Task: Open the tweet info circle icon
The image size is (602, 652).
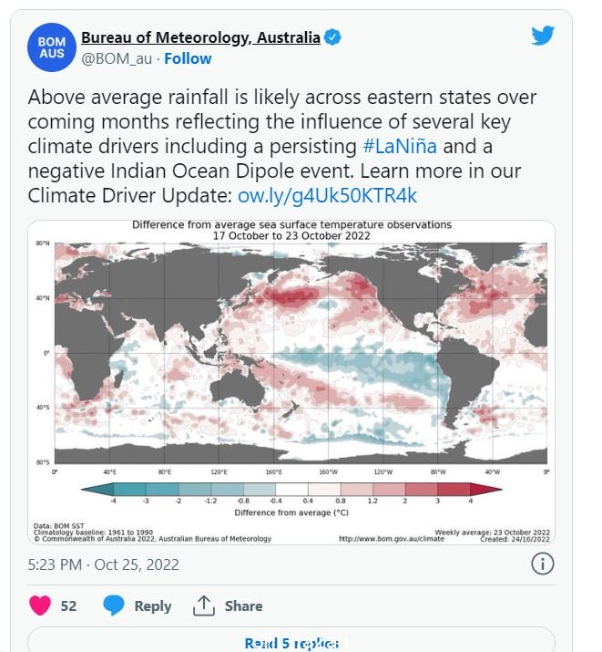Action: 542,564
